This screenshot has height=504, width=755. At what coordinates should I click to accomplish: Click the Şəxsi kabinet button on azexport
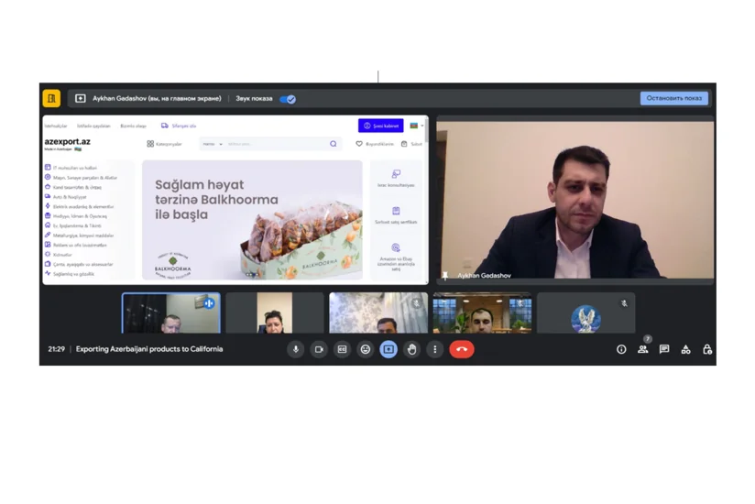381,126
